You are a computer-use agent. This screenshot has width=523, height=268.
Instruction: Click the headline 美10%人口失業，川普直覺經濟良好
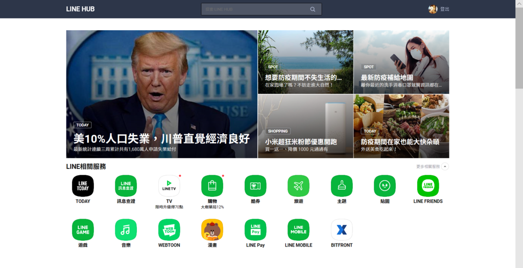pyautogui.click(x=161, y=139)
